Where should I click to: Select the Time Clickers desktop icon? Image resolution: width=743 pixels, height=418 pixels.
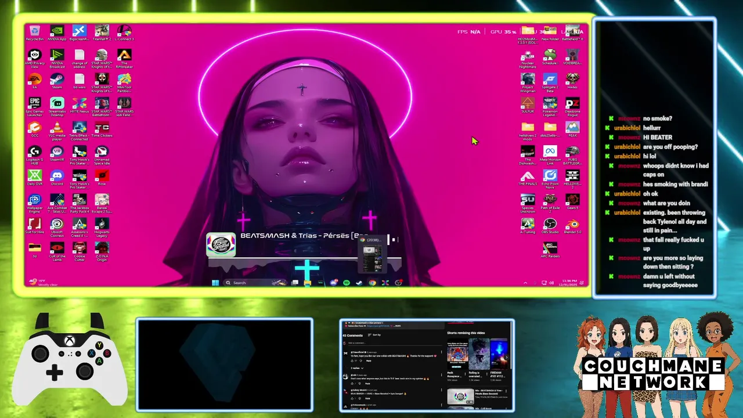(x=102, y=130)
